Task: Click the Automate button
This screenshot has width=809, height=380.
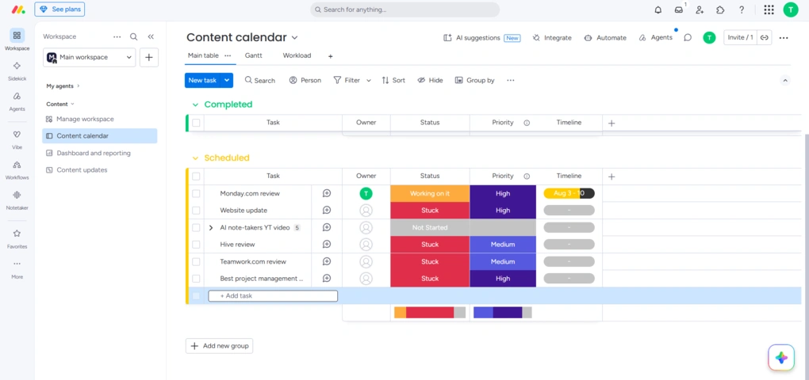Action: click(605, 37)
